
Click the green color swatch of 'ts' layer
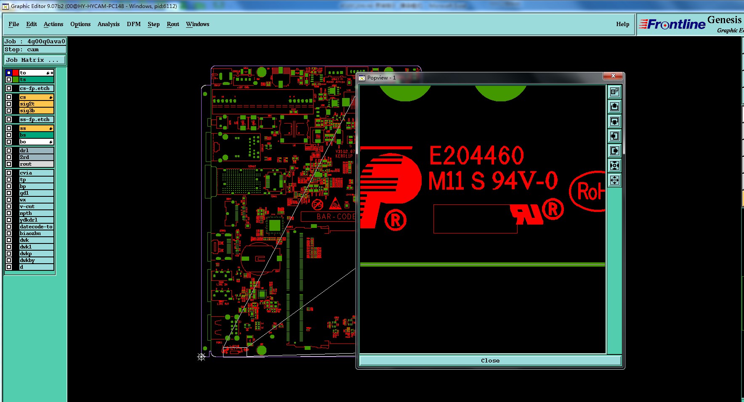(x=16, y=79)
